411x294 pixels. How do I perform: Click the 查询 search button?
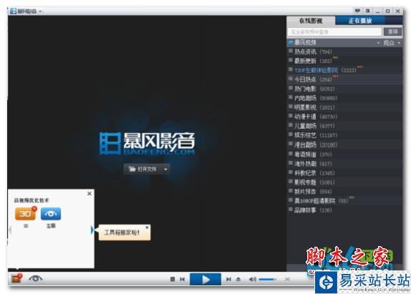coord(392,31)
